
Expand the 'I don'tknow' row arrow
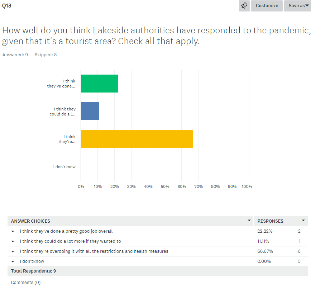click(13, 261)
